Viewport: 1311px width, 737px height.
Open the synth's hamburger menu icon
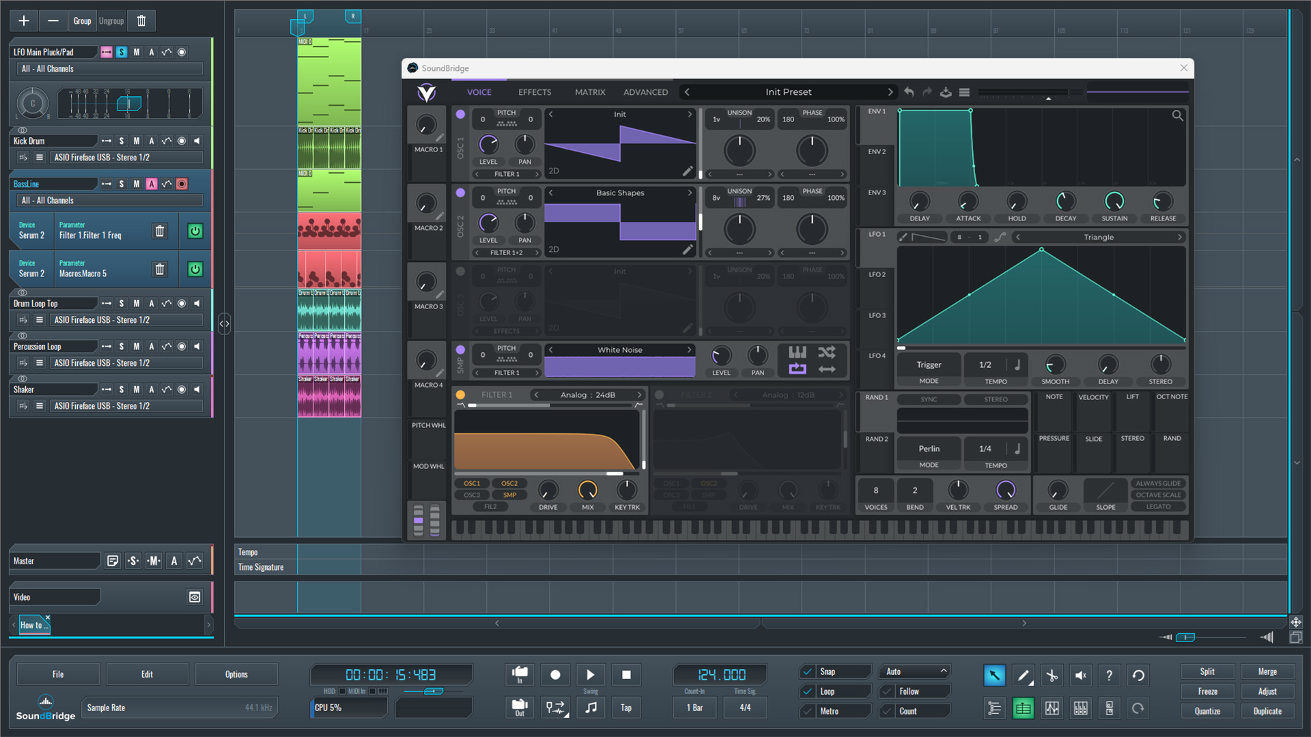964,92
